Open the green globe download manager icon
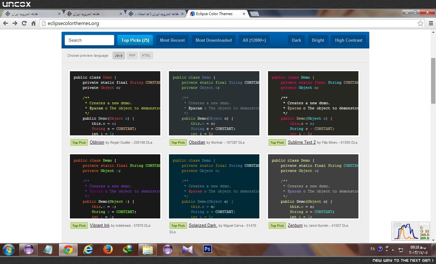Screen dimensions: 436x264 128,249
